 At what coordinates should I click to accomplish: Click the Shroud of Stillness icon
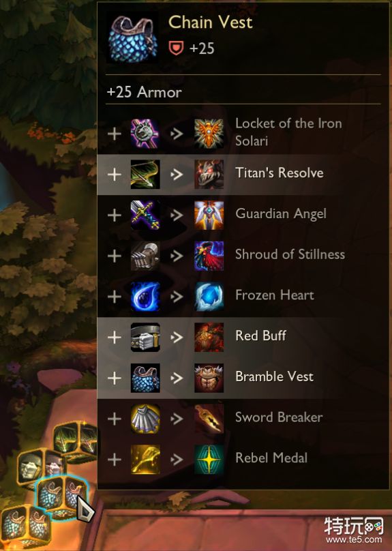click(x=209, y=256)
